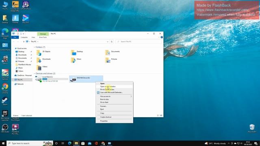Collapse the Devices and drives (2) group
Image resolution: width=260 pixels, height=146 pixels.
(x=35, y=73)
